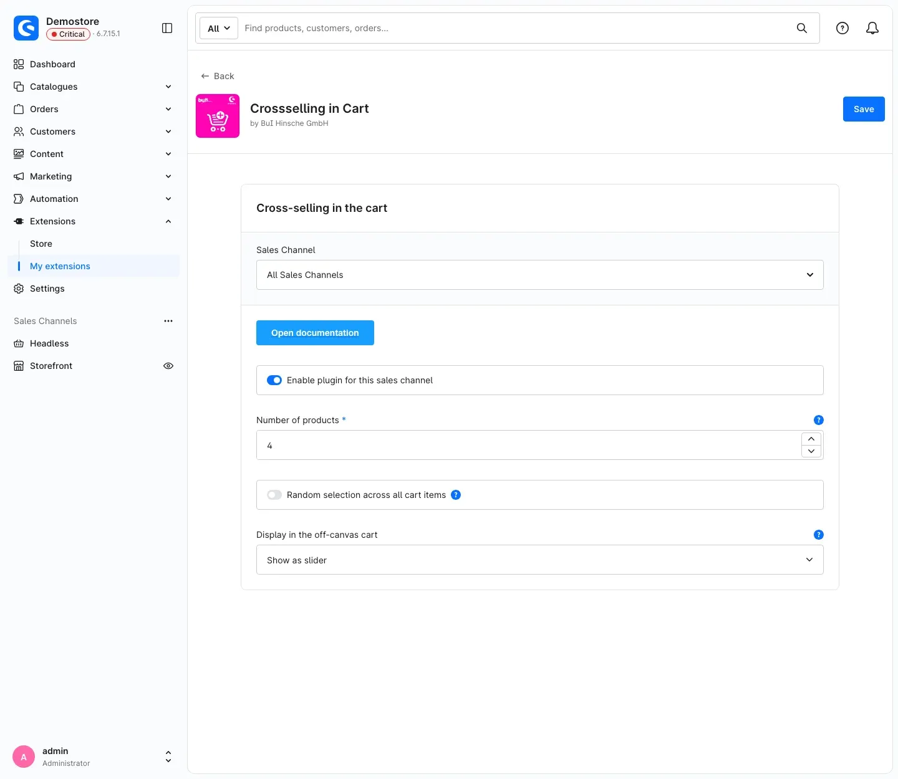Open the Sales Channel dropdown
The height and width of the screenshot is (779, 898).
click(540, 275)
